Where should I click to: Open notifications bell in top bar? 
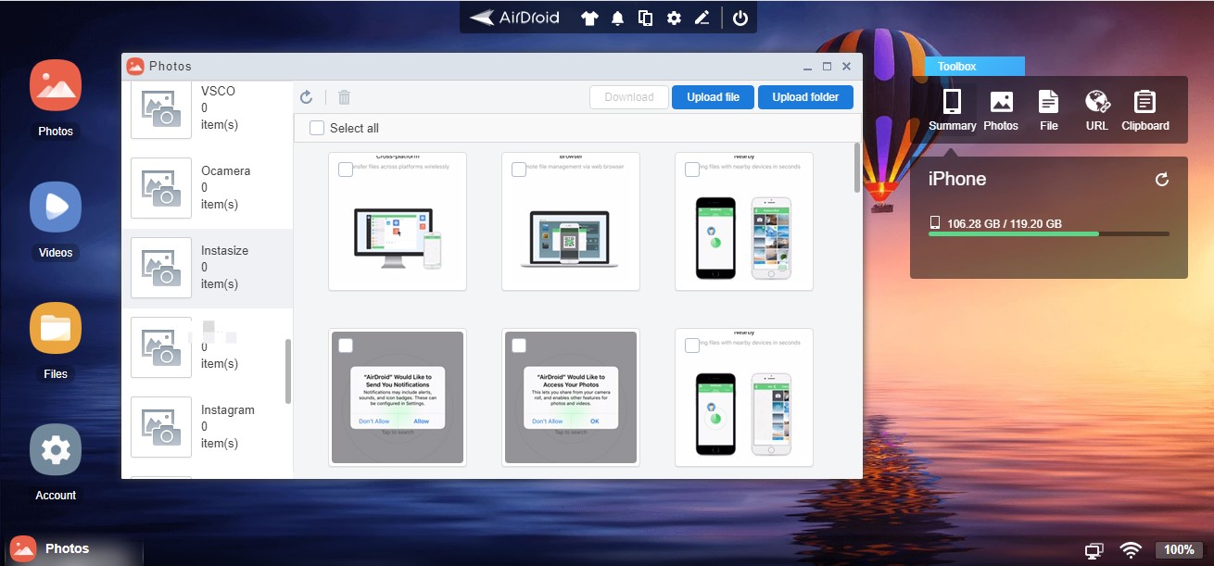617,18
